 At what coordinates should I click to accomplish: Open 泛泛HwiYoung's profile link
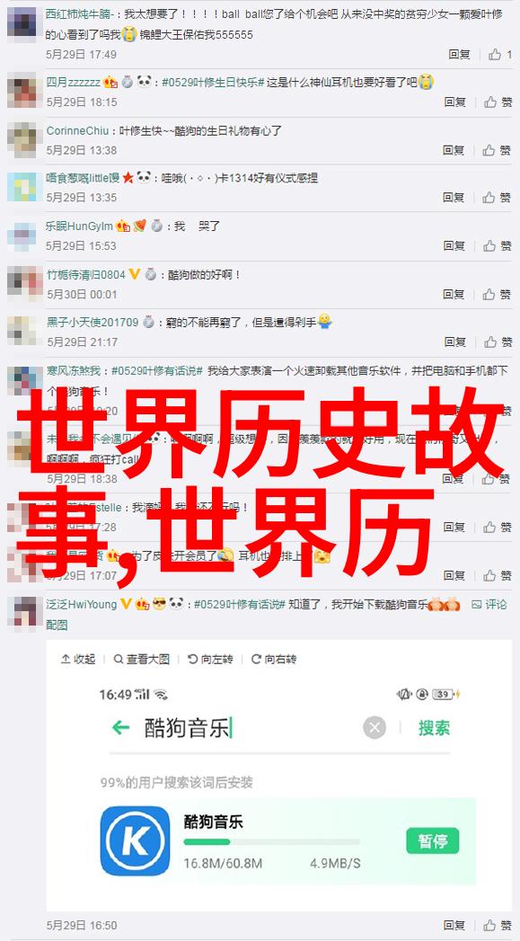coord(82,604)
